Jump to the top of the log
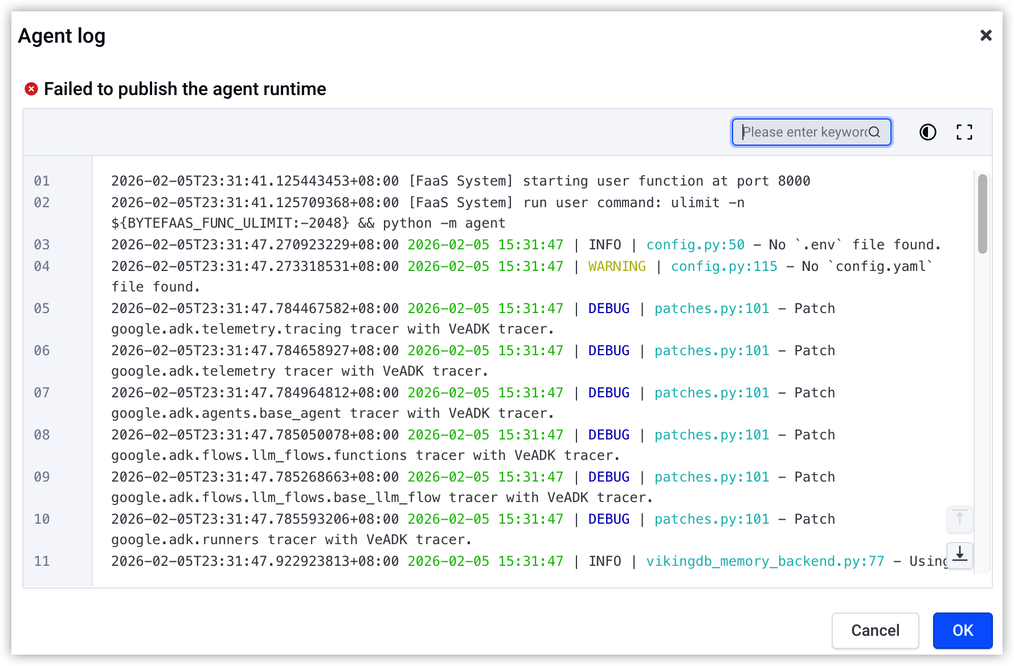Image resolution: width=1014 pixels, height=666 pixels. [960, 519]
